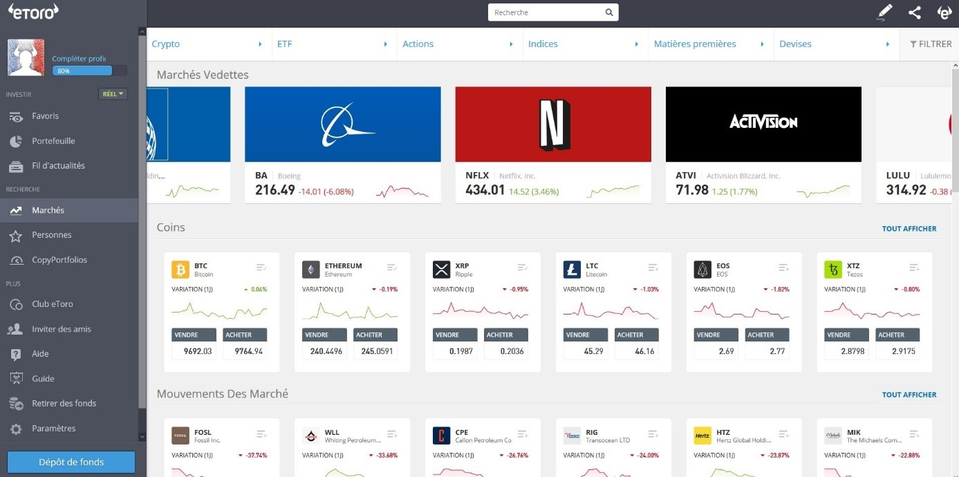Open the Paramètres gear icon

pyautogui.click(x=19, y=428)
